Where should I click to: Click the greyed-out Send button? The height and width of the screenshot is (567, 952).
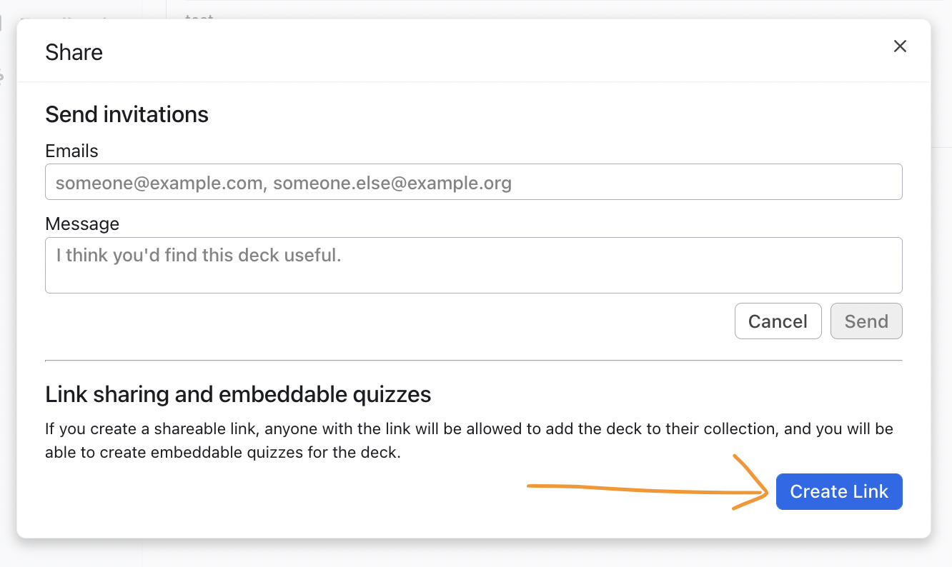pyautogui.click(x=866, y=321)
